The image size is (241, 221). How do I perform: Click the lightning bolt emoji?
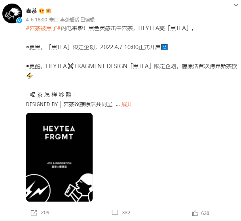click(29, 76)
